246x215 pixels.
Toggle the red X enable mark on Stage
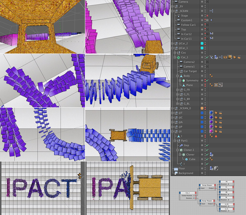click(x=207, y=16)
